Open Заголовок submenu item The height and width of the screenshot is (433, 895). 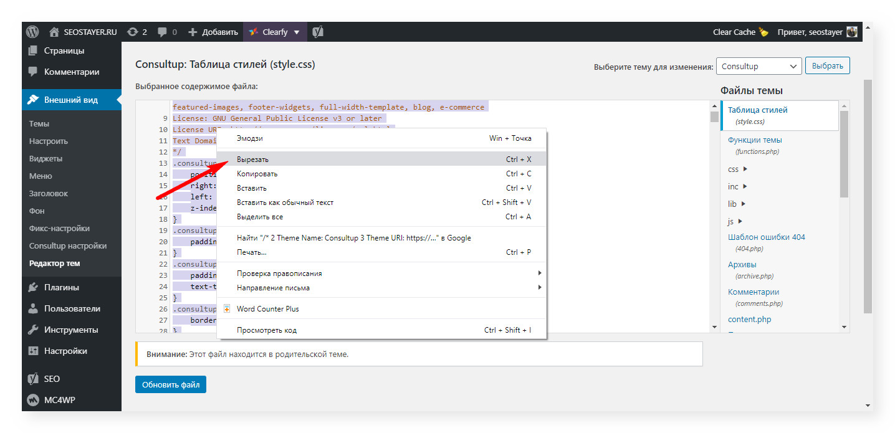click(x=49, y=194)
